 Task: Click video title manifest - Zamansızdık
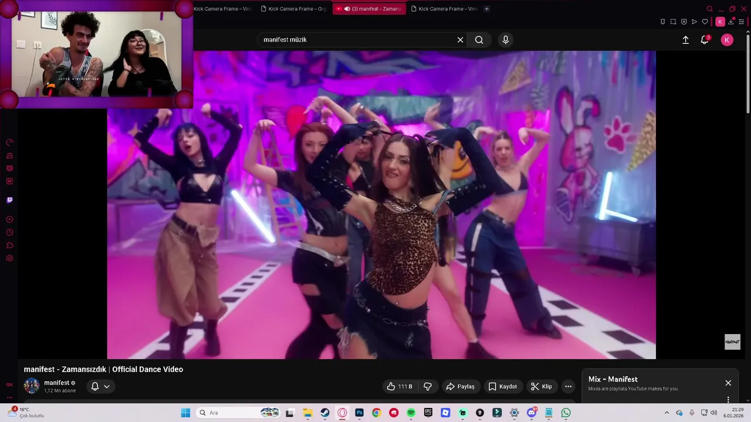(x=103, y=369)
